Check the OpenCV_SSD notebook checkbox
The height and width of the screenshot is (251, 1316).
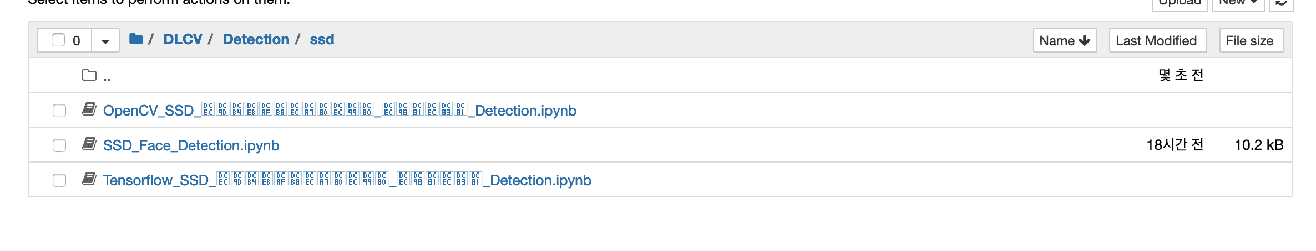(x=59, y=111)
